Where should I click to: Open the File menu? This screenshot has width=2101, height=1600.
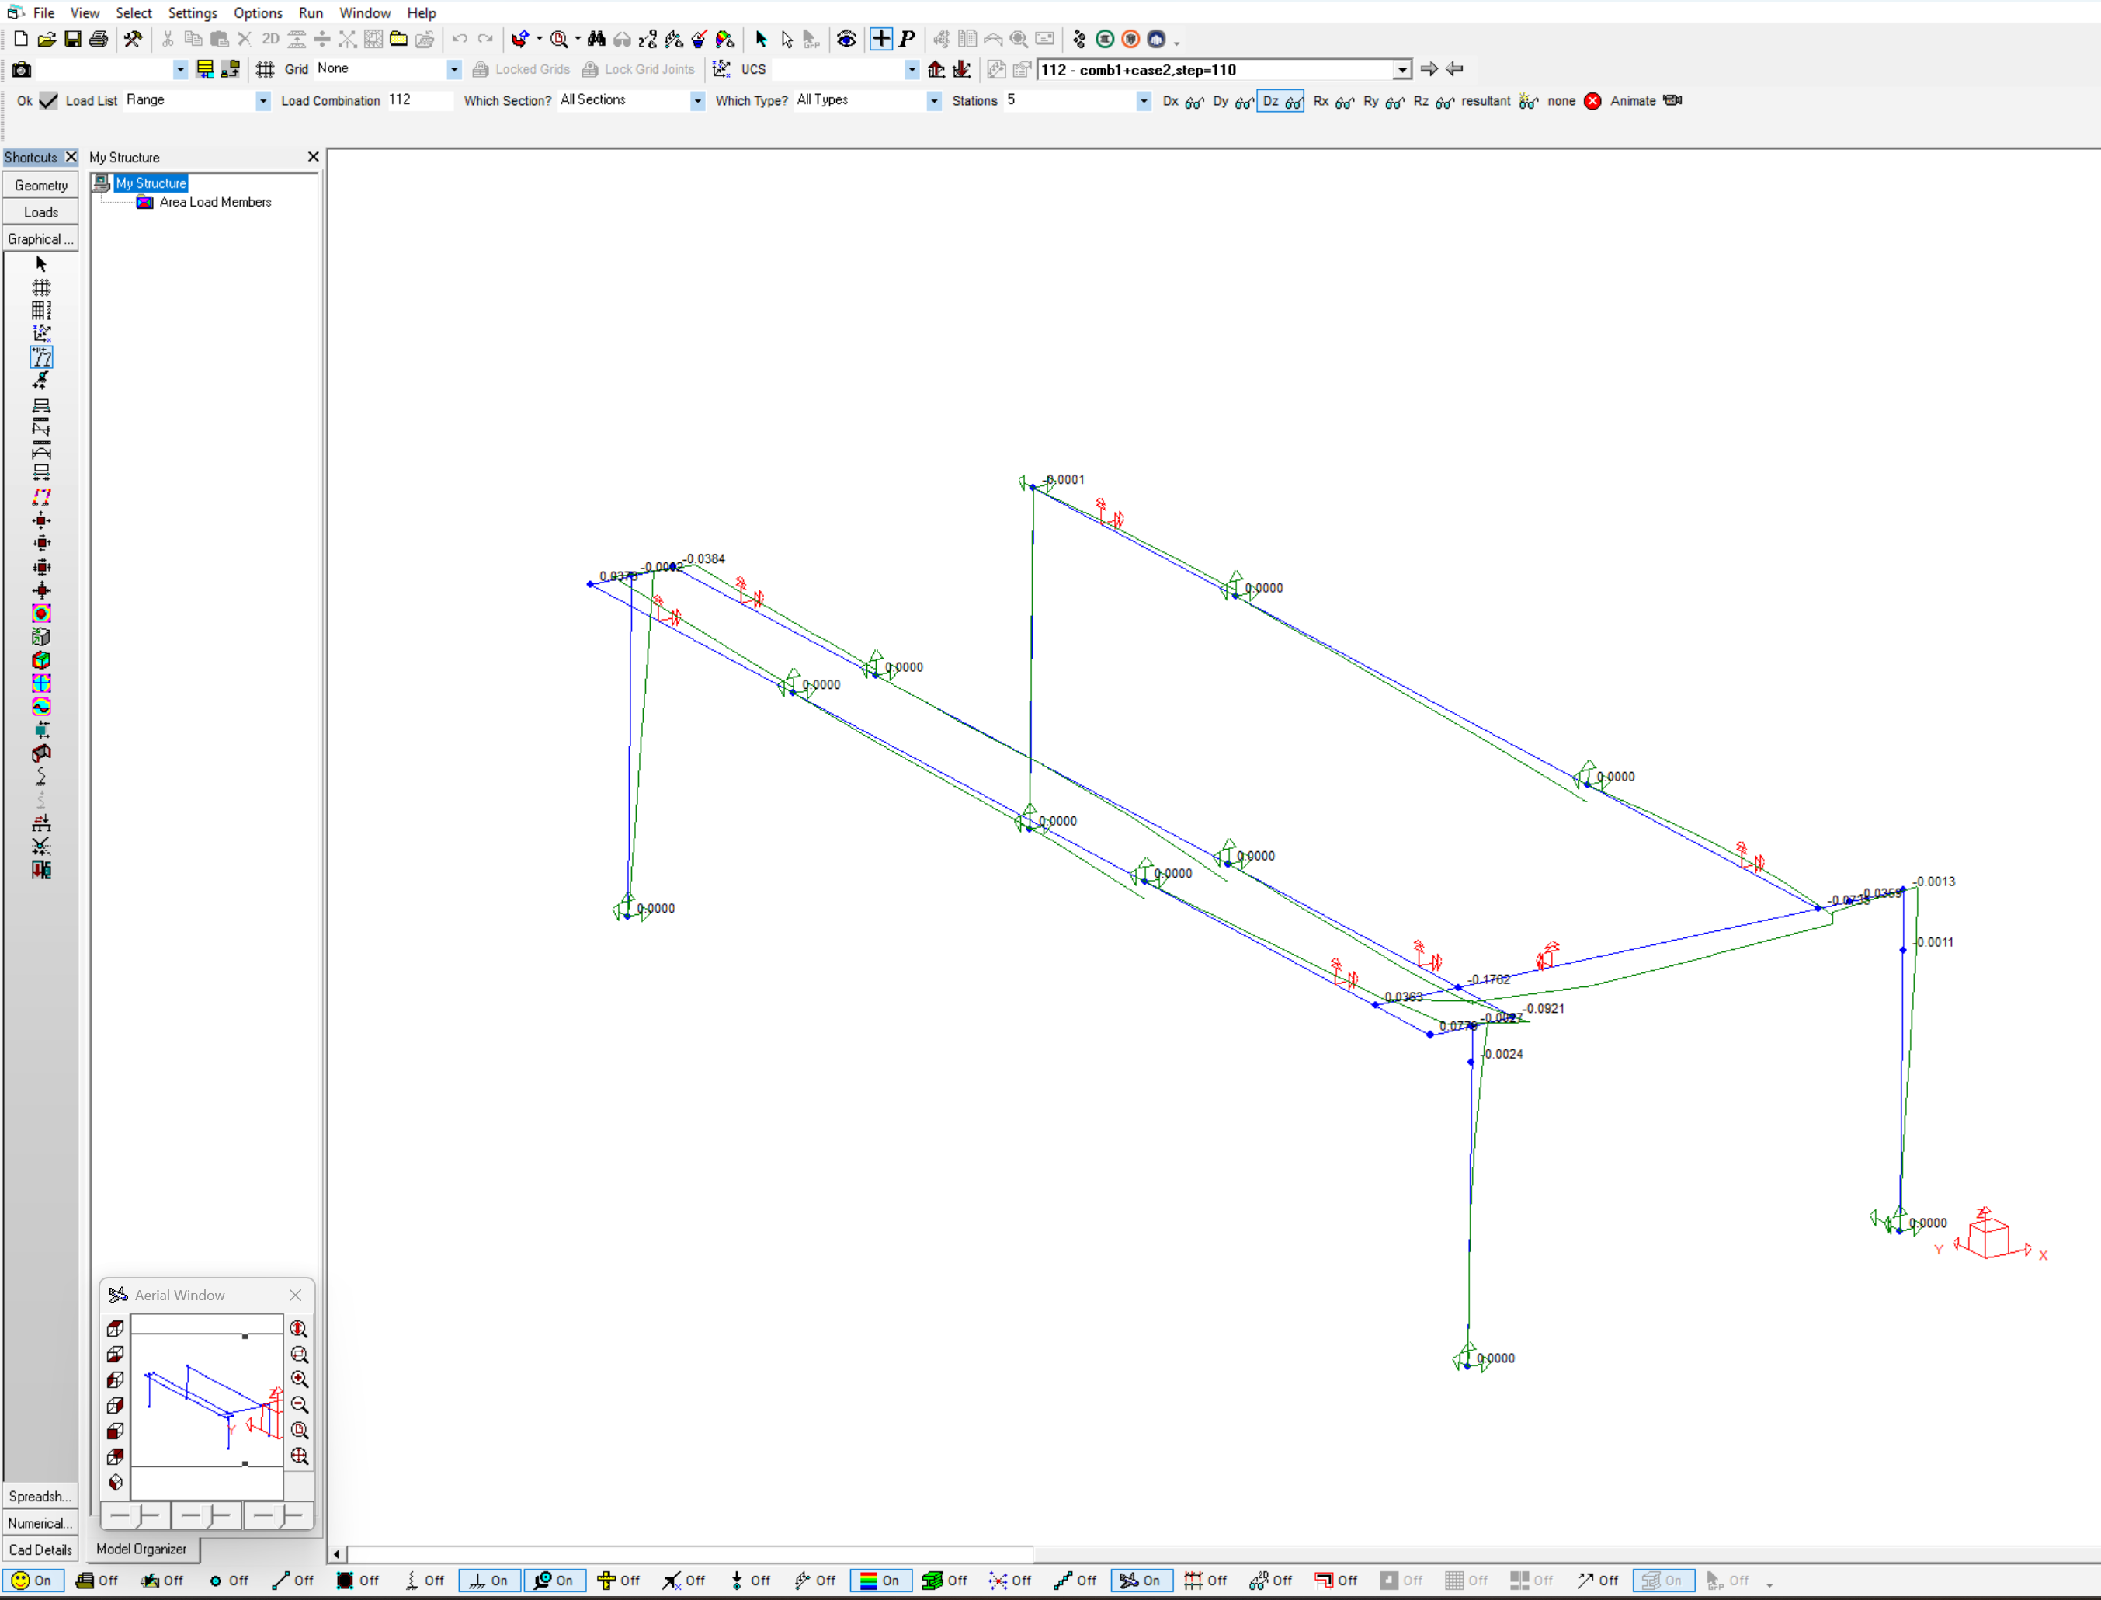pos(43,12)
